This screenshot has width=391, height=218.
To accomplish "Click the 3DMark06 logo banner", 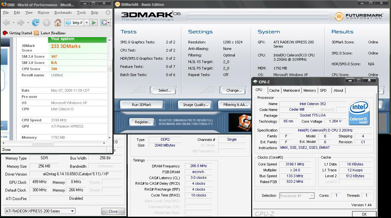I will [151, 16].
